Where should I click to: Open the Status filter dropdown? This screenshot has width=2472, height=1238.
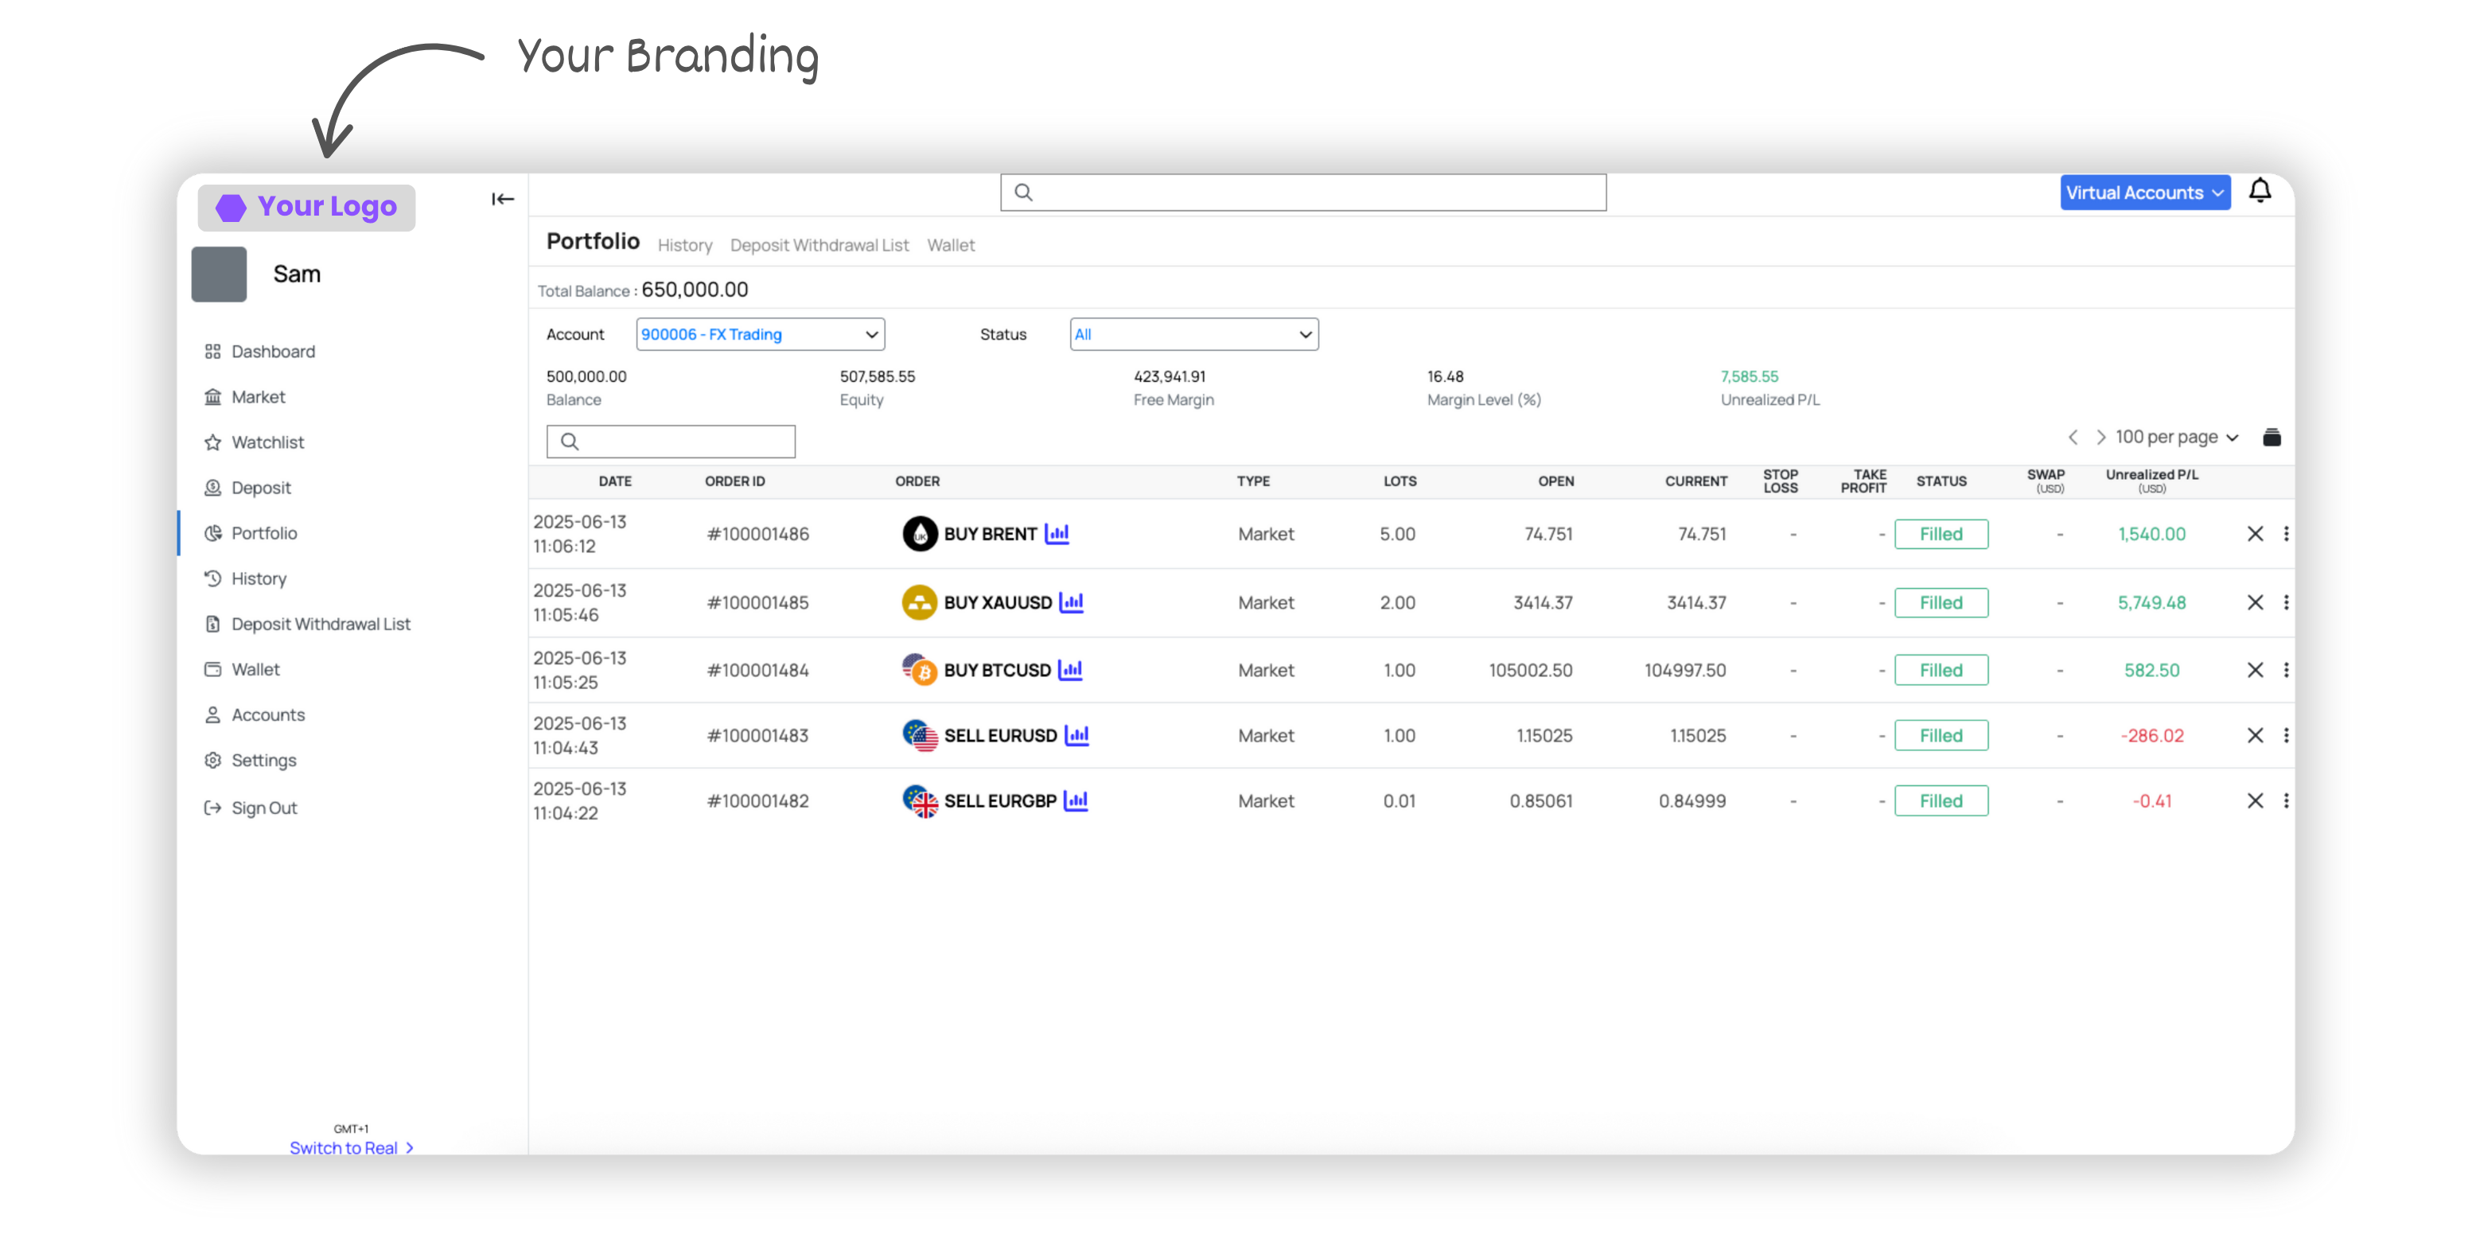click(x=1193, y=334)
